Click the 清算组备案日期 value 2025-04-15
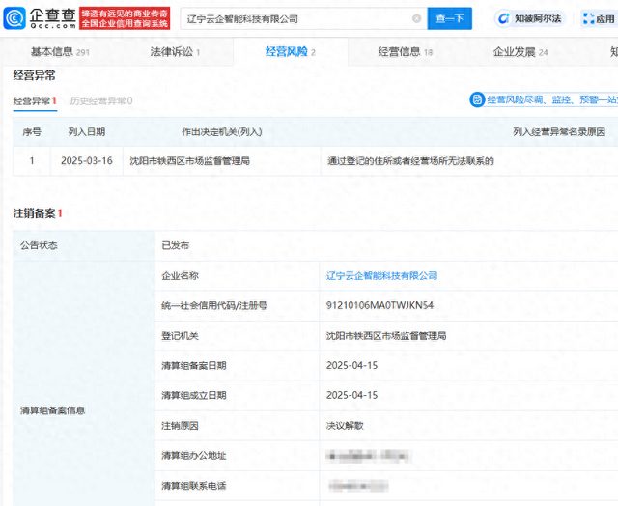 click(x=351, y=365)
